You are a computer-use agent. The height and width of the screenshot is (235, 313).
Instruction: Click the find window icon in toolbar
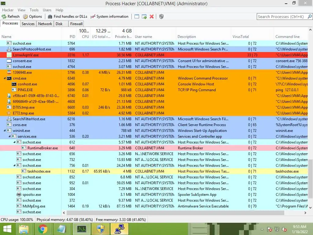(x=137, y=17)
